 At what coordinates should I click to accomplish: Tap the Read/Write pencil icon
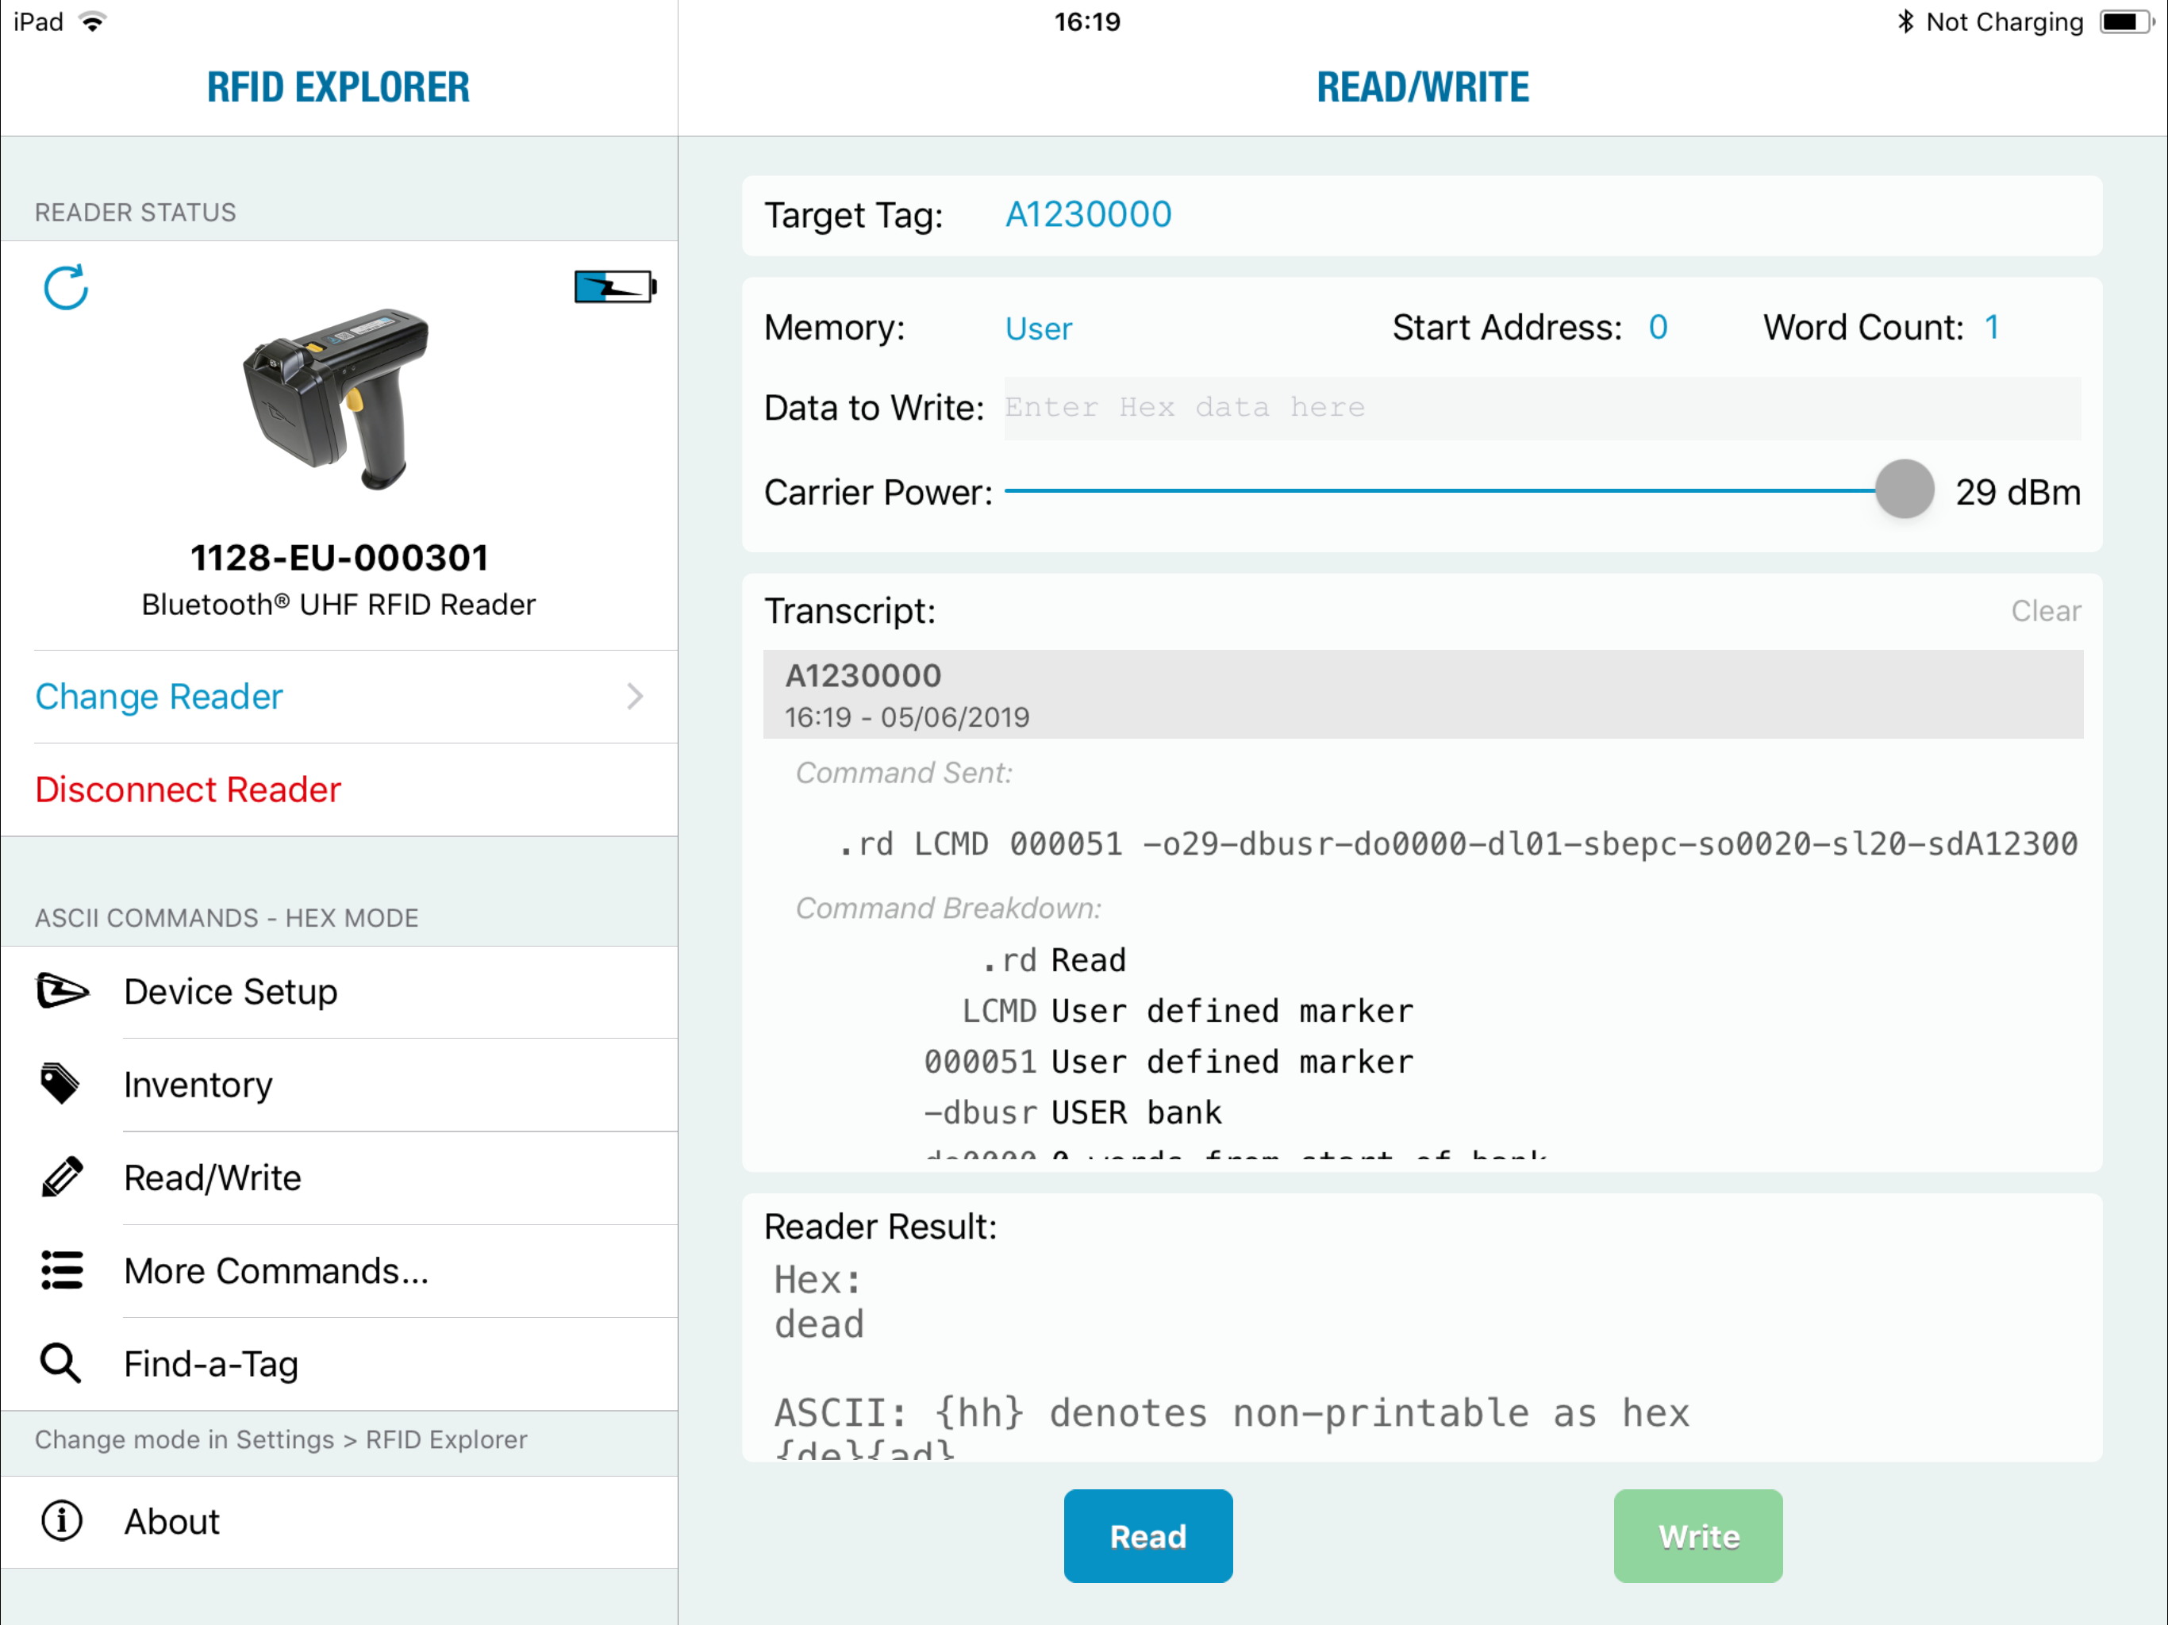click(x=62, y=1177)
